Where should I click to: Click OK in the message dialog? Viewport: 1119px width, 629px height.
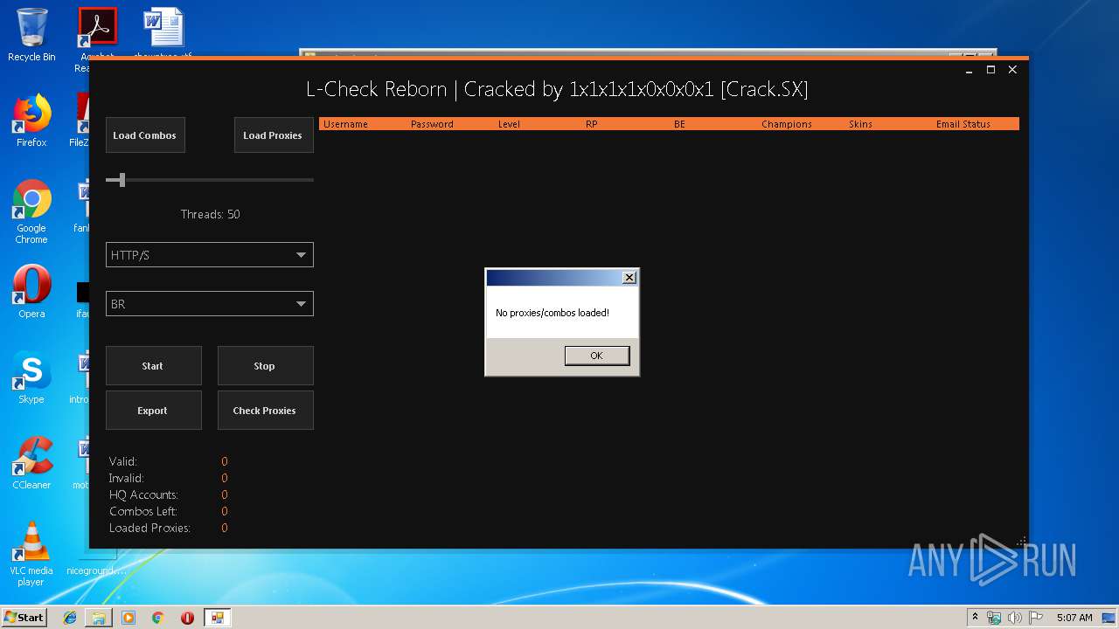(x=596, y=356)
